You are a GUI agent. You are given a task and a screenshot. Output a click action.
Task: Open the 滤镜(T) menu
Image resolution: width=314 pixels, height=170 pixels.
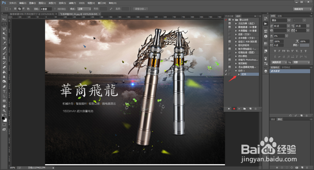coord(72,3)
